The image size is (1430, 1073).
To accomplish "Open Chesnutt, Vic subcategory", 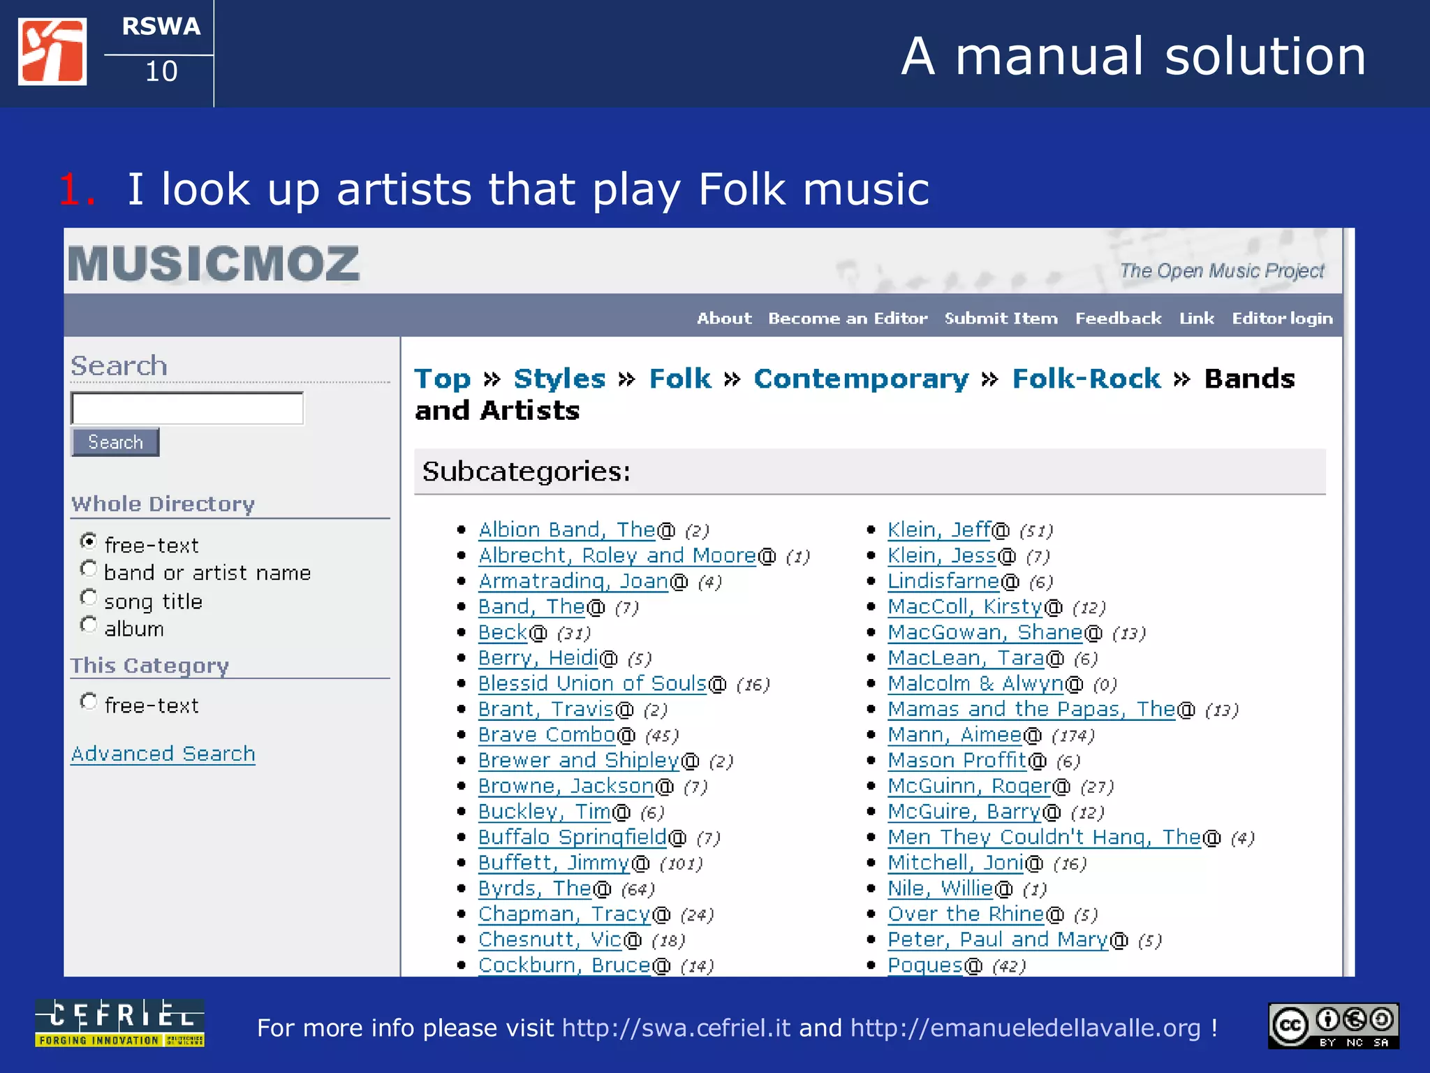I will (x=550, y=940).
